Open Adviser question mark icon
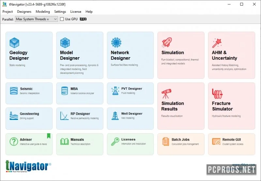Viewport: 261px width, 181px height. click(x=14, y=141)
